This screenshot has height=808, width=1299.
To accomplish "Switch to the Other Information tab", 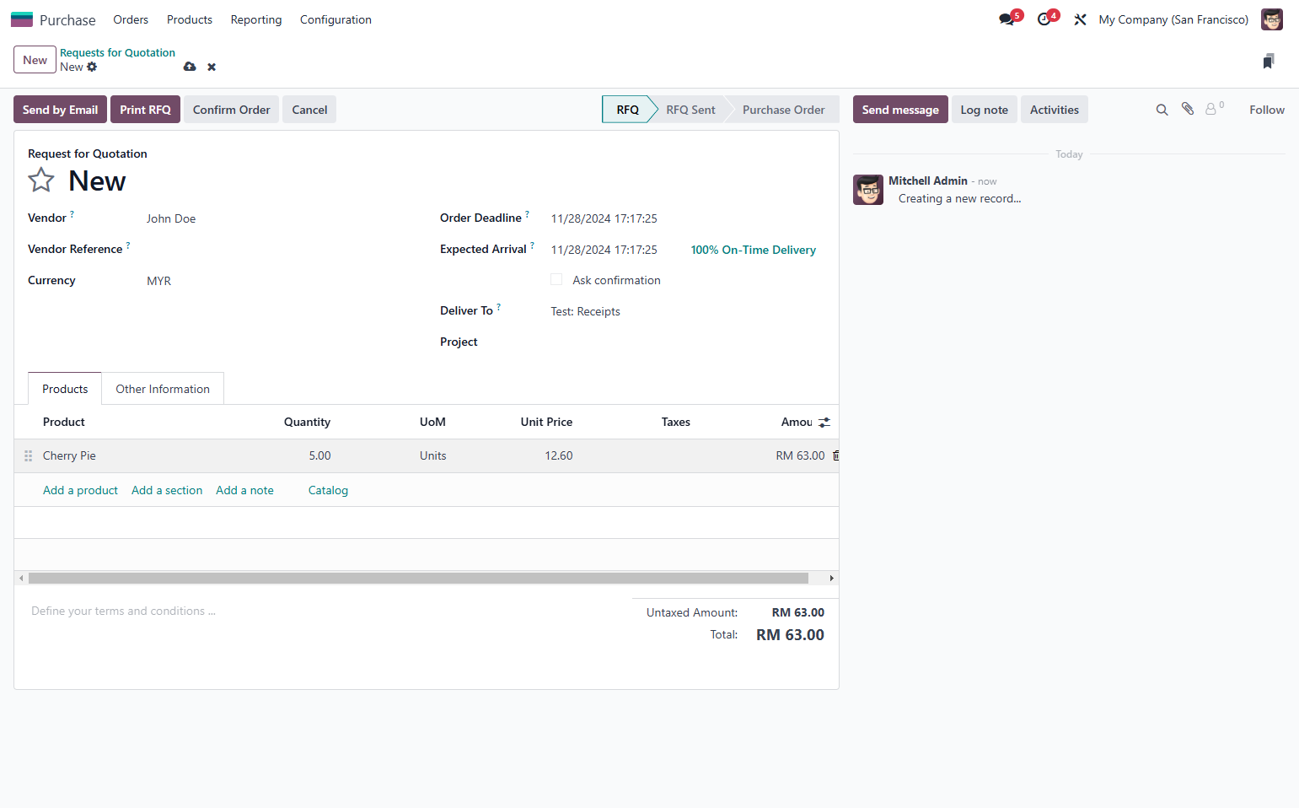I will pyautogui.click(x=163, y=389).
